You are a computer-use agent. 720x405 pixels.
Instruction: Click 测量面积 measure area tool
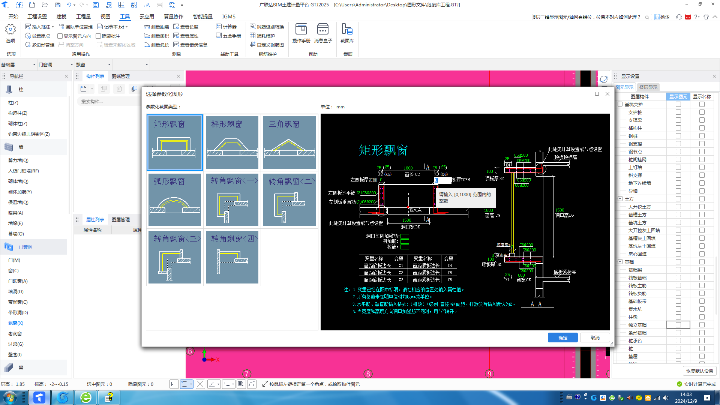156,36
